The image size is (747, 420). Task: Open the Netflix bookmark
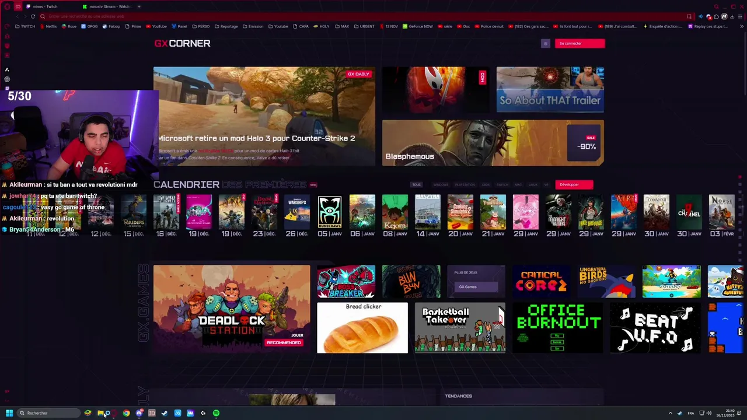(48, 26)
